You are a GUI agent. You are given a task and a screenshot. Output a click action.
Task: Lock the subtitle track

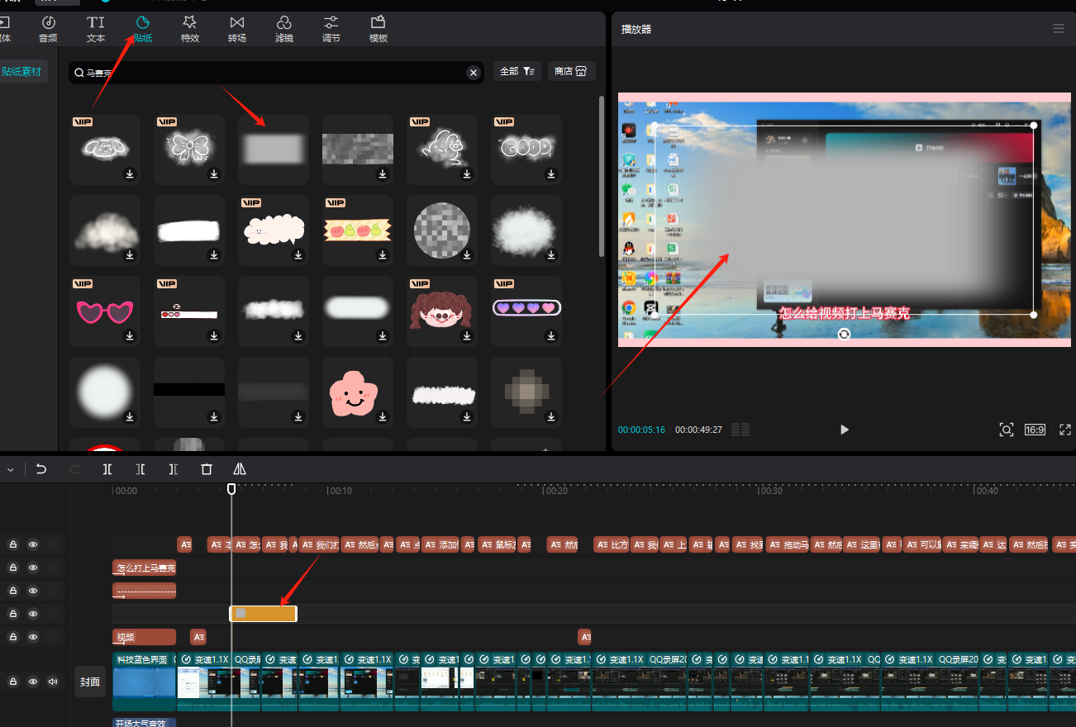[x=13, y=544]
